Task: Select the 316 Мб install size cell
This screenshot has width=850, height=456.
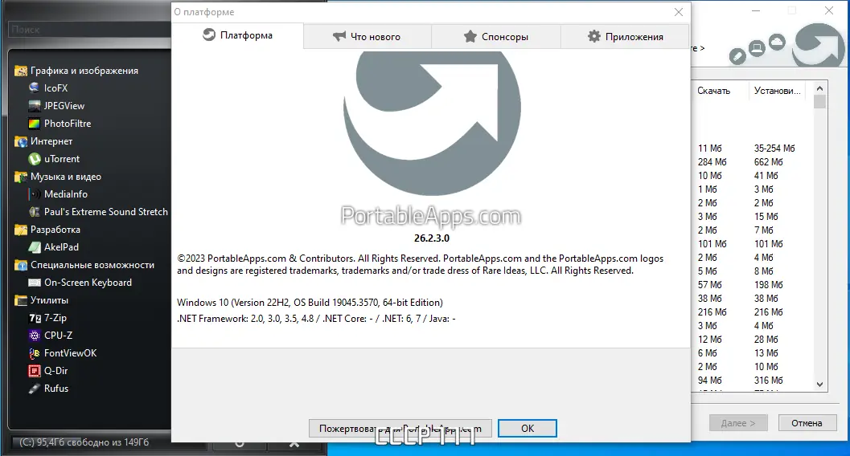Action: click(768, 381)
